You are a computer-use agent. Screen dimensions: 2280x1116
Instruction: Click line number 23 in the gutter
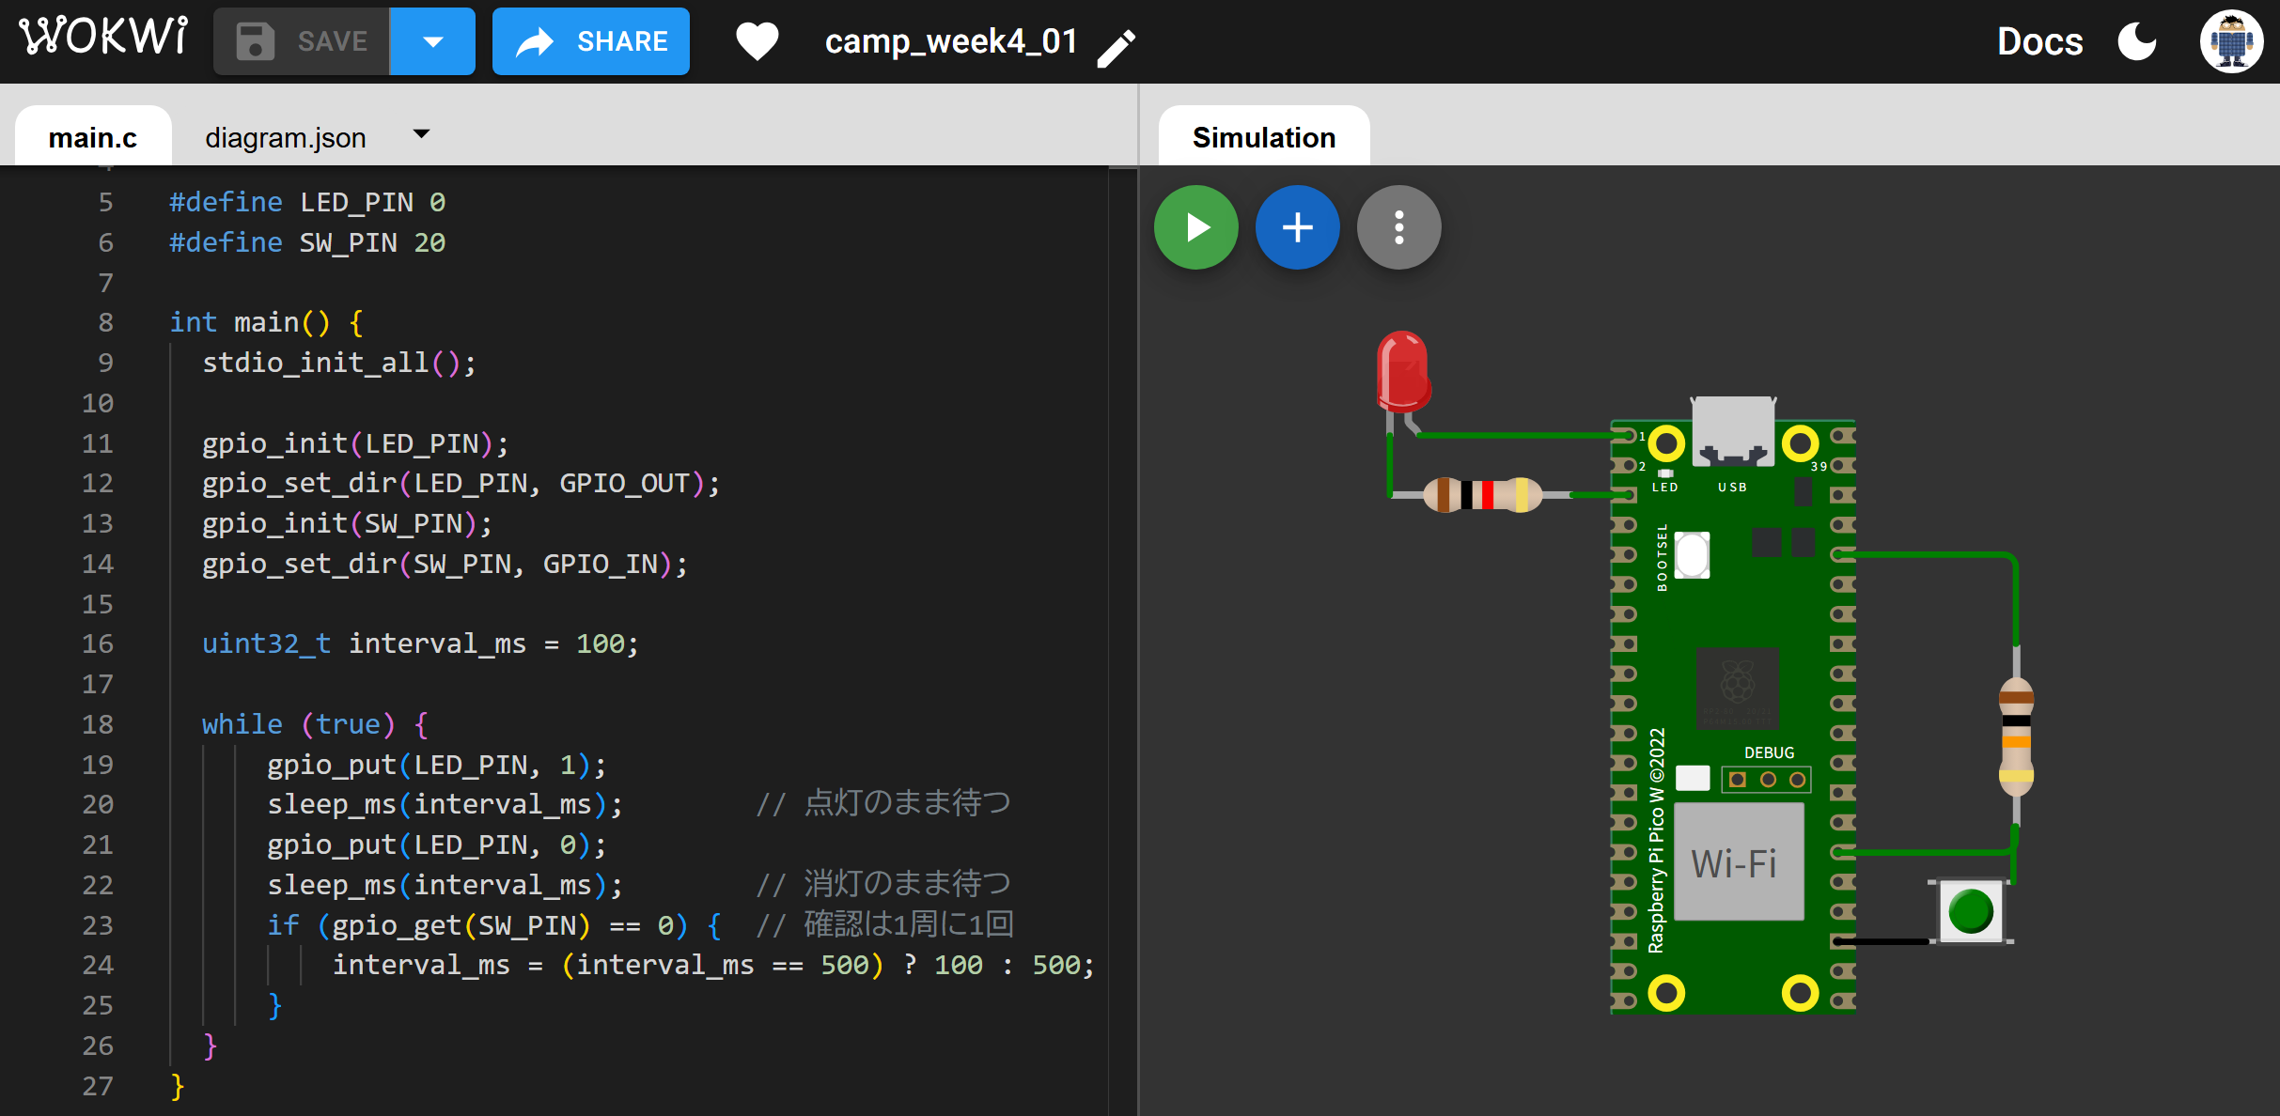pos(98,925)
